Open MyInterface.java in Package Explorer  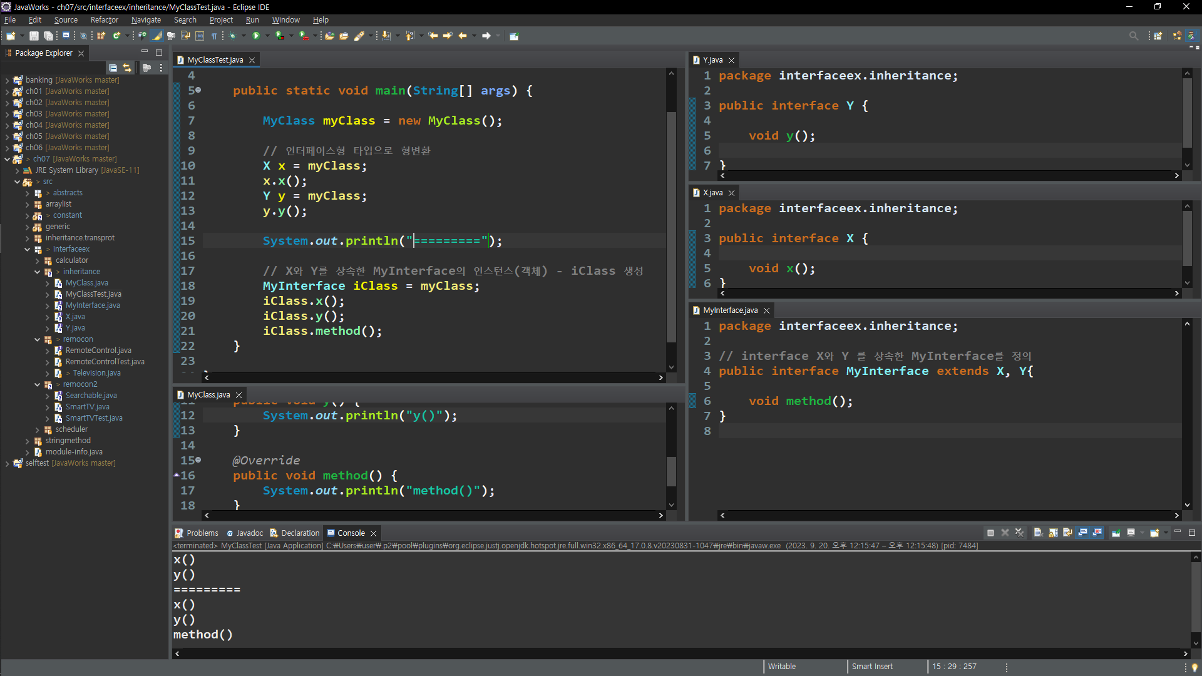click(93, 305)
